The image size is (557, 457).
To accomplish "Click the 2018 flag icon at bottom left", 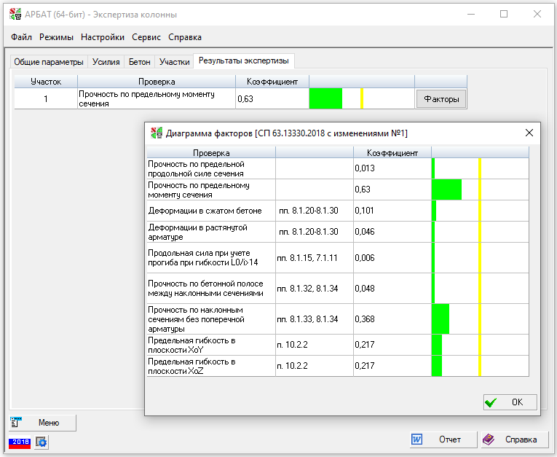I will coord(19,442).
